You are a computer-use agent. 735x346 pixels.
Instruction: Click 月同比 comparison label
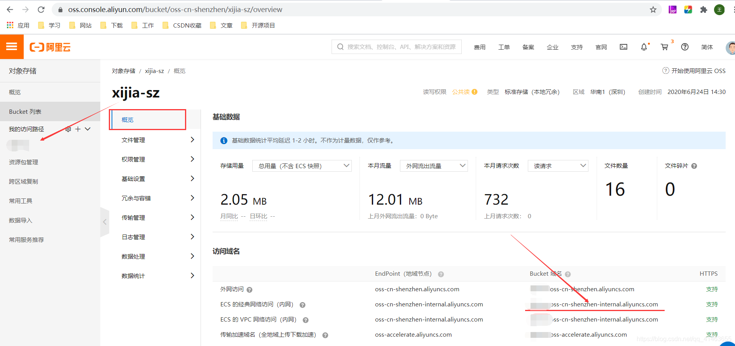pos(229,216)
